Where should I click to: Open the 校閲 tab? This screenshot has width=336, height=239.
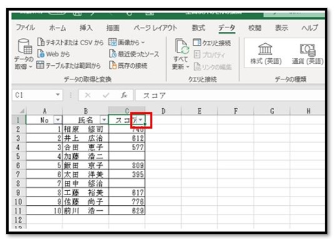(x=255, y=28)
